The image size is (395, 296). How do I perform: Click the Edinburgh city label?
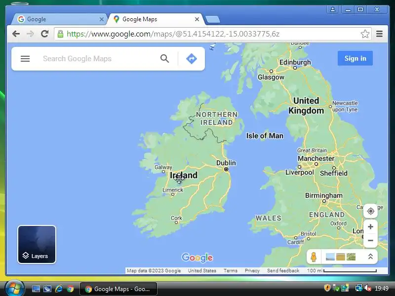point(295,62)
